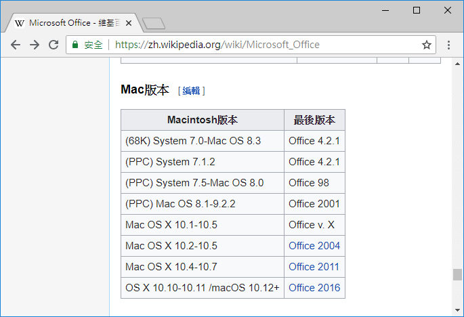Click the 最後版本 column header
Viewport: 464px width, 317px height.
[x=314, y=120]
